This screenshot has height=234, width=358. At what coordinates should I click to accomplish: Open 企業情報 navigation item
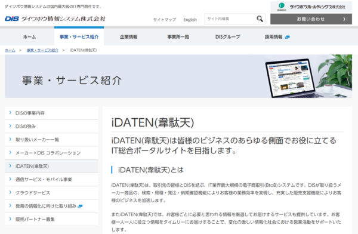click(x=128, y=37)
